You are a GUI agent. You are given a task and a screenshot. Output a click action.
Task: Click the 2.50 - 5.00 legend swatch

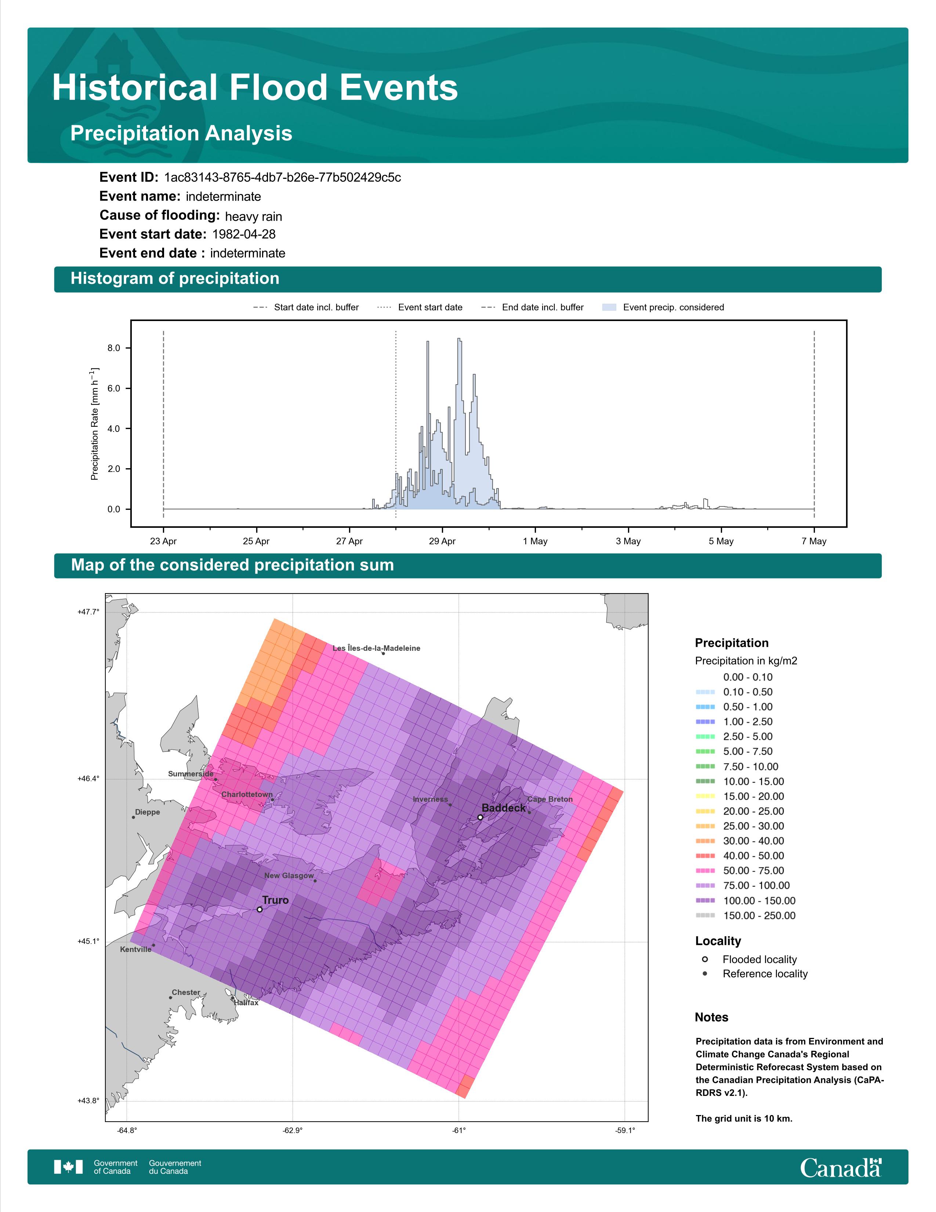705,737
